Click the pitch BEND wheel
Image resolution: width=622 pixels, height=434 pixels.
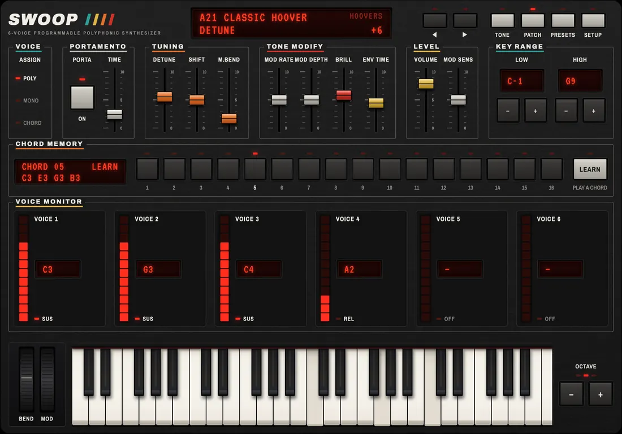(27, 379)
